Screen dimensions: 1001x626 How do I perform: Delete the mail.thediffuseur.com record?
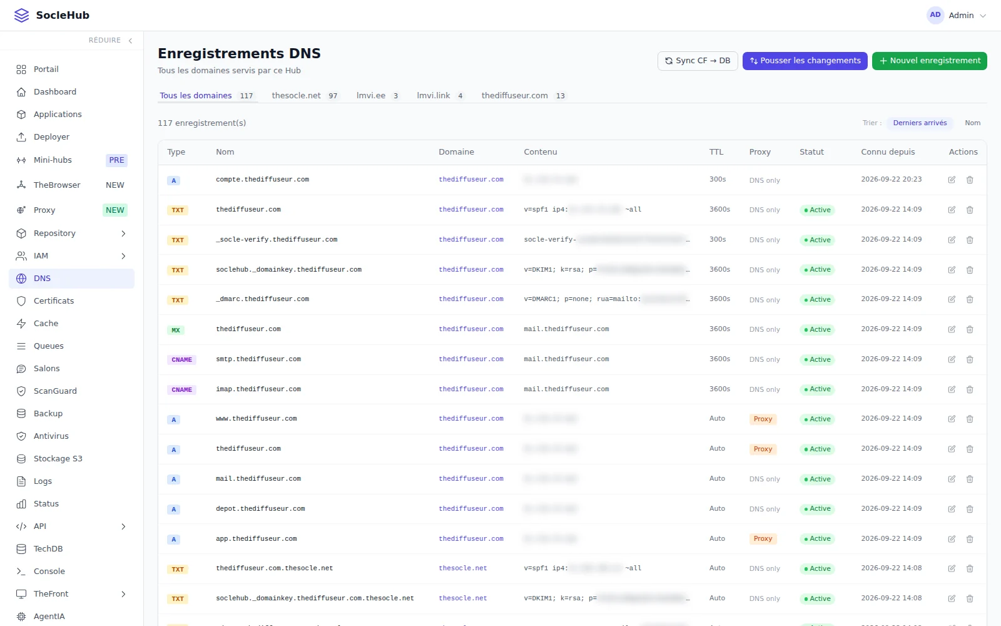[970, 479]
